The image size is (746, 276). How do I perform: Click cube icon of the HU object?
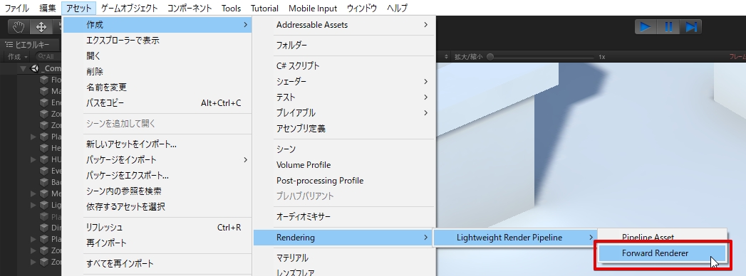(x=45, y=159)
